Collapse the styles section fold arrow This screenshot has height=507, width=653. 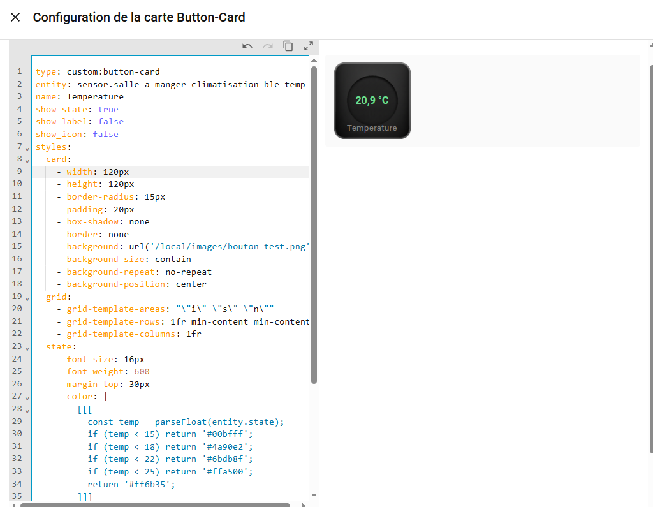coord(27,149)
